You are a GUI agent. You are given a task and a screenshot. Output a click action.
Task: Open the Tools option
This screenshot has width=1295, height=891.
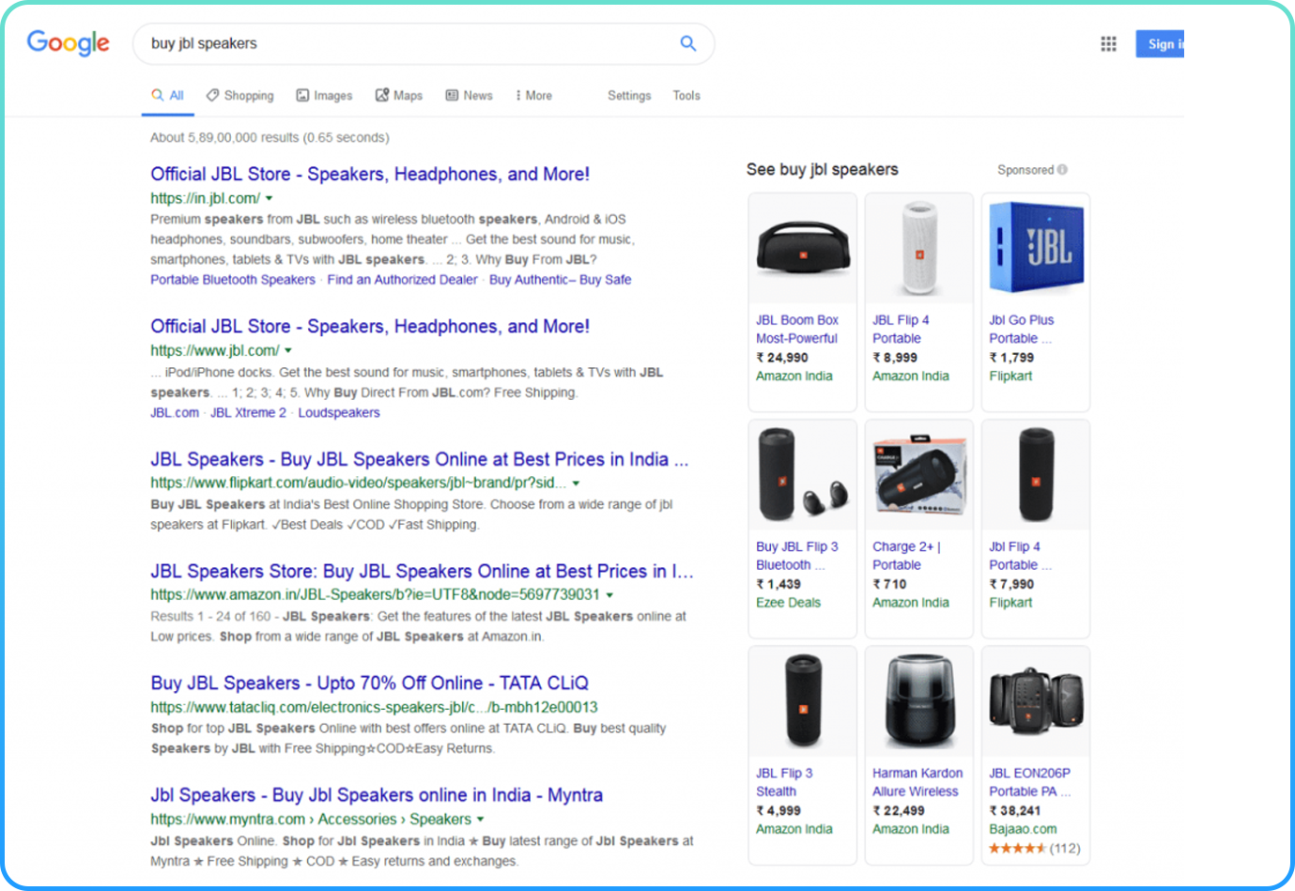[686, 96]
